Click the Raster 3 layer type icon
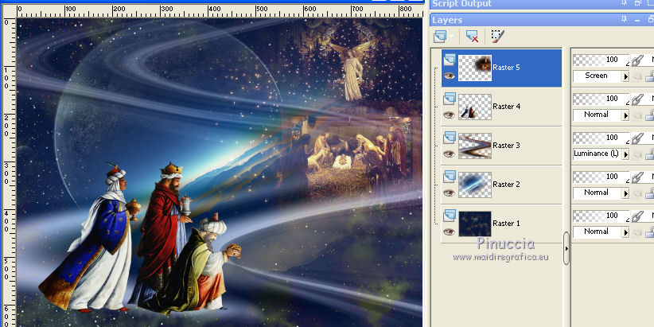The width and height of the screenshot is (654, 327). tap(450, 138)
